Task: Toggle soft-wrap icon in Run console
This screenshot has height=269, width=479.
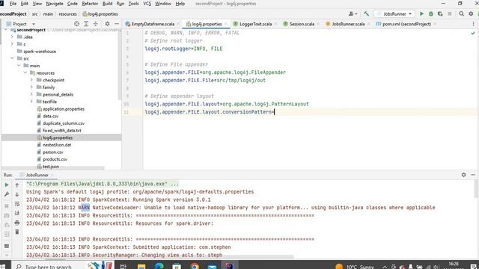Action: click(x=17, y=204)
